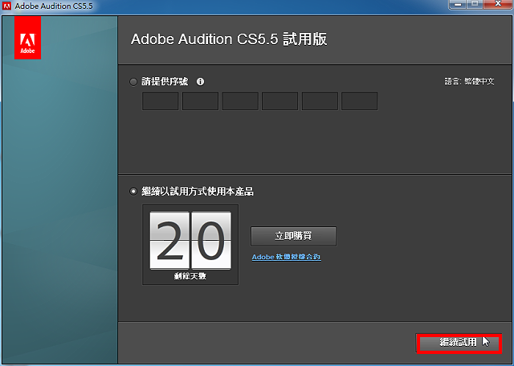Viewport: 514px width, 366px height.
Task: Click the first serial number field
Action: click(x=161, y=101)
